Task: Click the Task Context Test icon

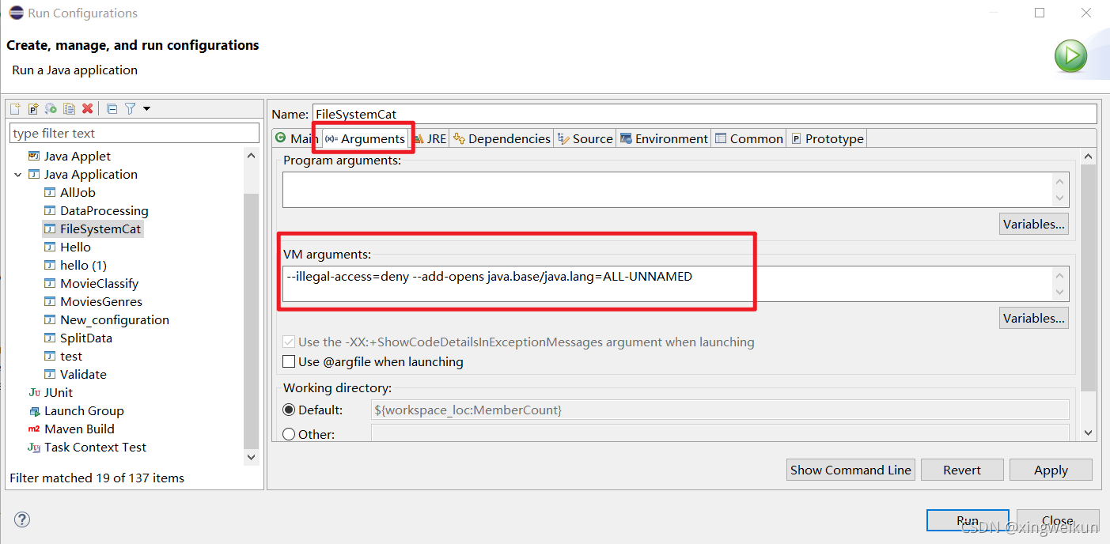Action: coord(34,447)
